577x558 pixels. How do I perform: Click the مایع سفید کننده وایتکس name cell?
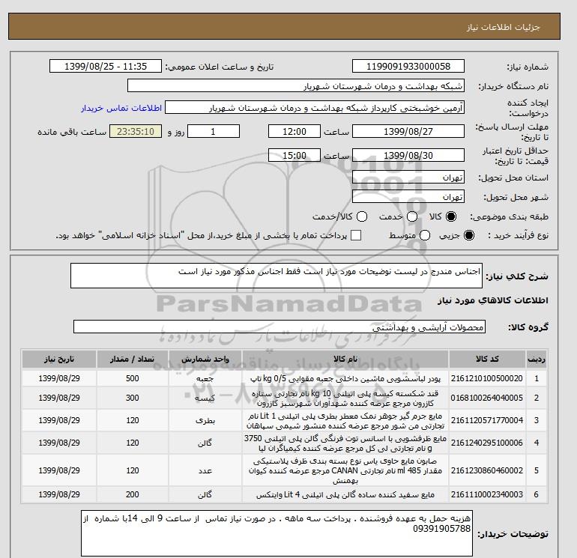345,494
